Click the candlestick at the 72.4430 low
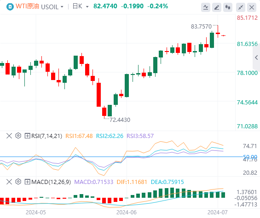Viewport: 260px width, 218px height. click(x=104, y=112)
